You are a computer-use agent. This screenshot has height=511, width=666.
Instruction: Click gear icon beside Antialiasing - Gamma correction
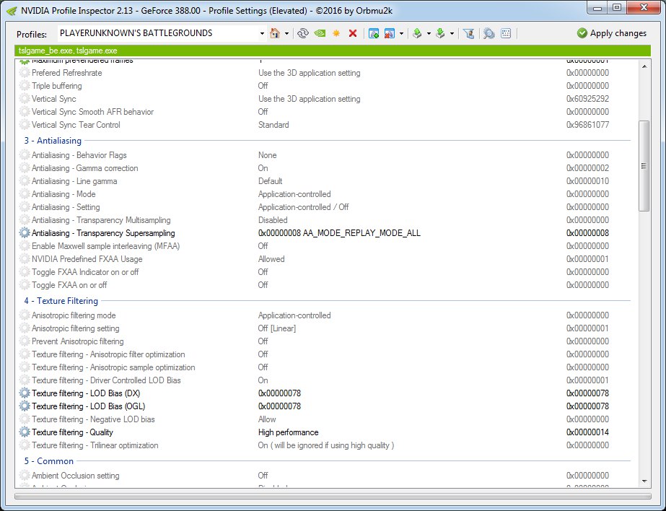25,167
